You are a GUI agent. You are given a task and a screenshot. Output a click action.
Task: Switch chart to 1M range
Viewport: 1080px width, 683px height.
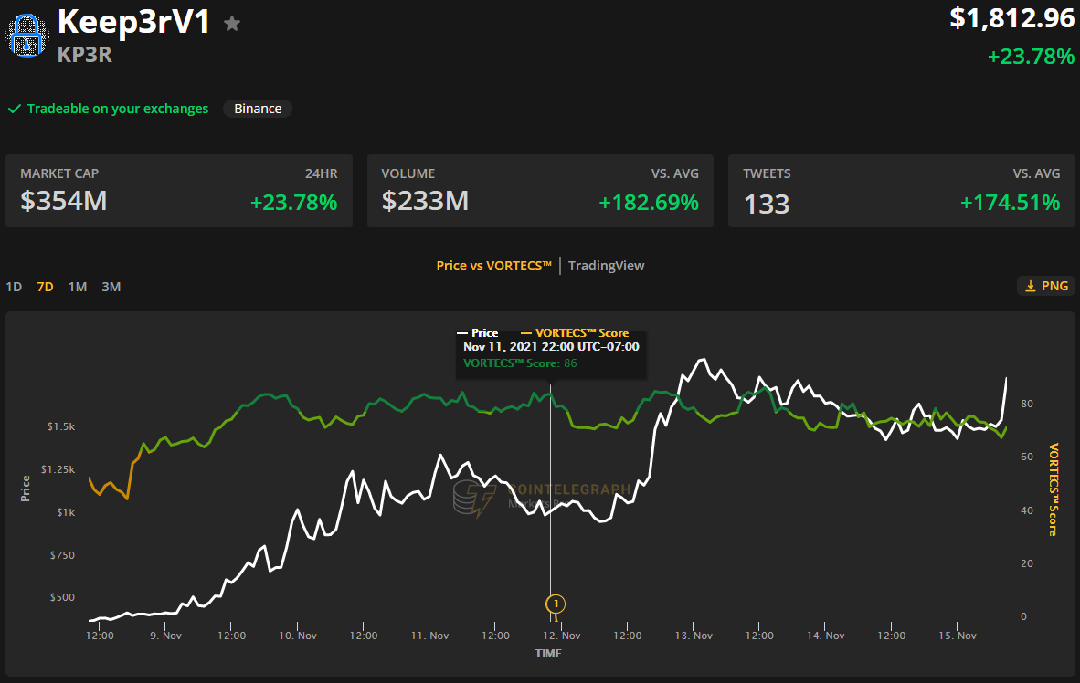coord(78,287)
